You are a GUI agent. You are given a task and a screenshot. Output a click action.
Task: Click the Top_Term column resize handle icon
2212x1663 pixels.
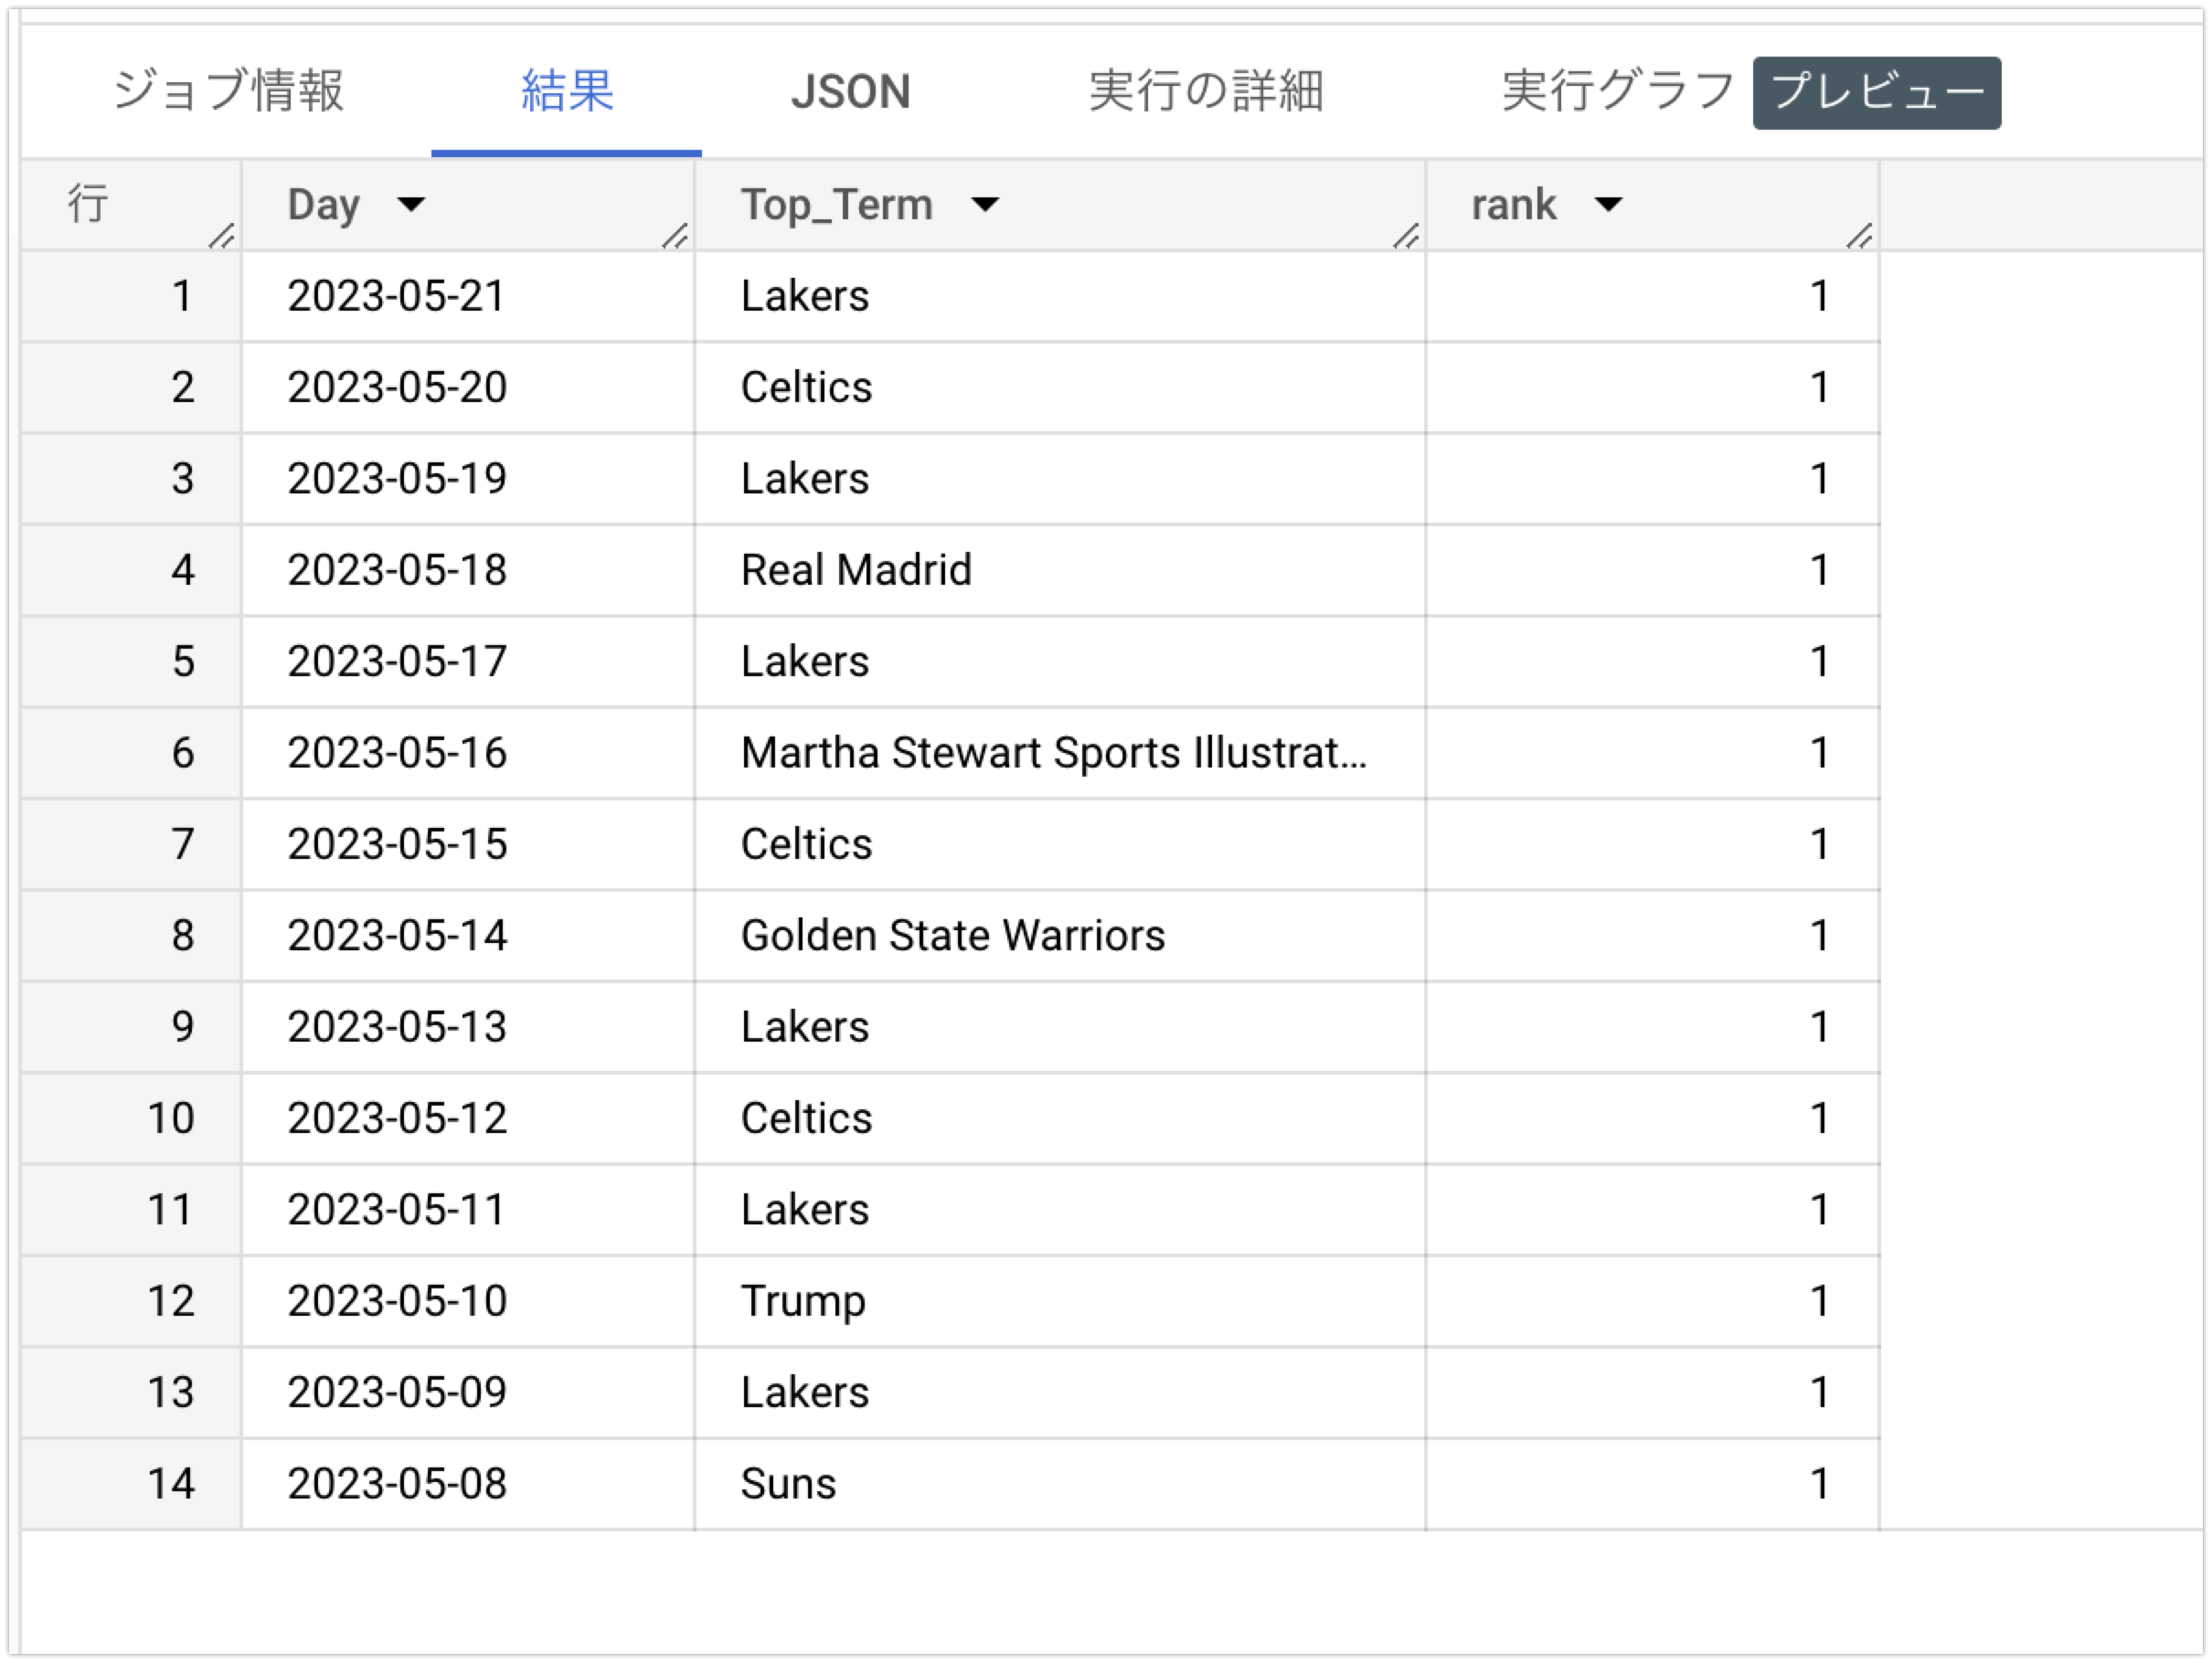pyautogui.click(x=1406, y=236)
